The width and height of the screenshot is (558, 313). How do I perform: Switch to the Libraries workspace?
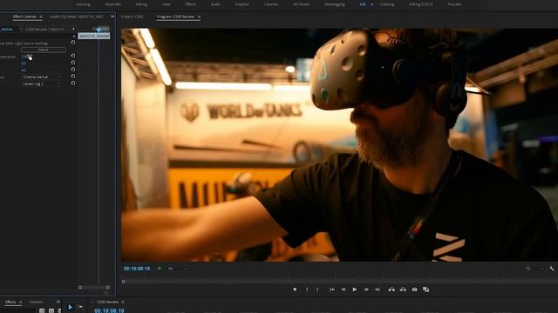click(x=271, y=4)
